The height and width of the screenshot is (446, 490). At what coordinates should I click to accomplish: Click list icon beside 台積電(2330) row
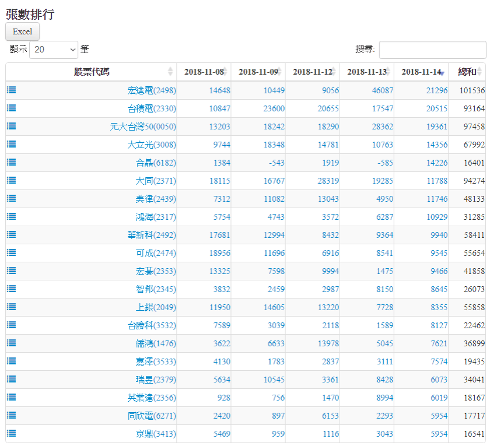click(12, 108)
